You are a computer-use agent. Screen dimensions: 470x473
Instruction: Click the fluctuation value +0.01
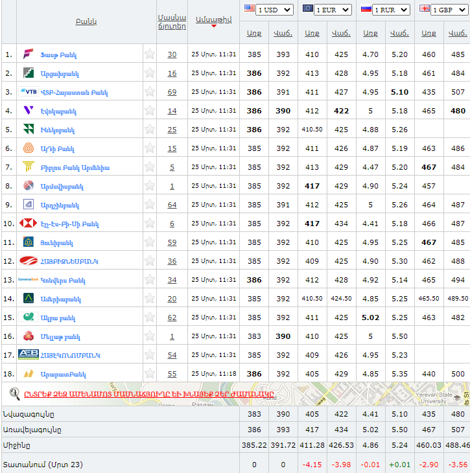coord(400,465)
